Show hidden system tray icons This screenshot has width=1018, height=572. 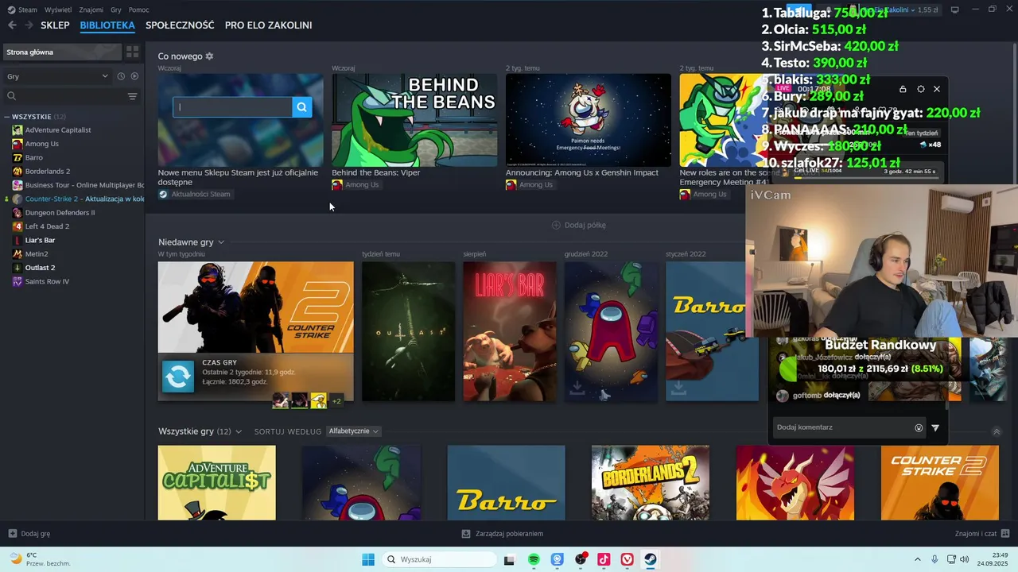[917, 559]
